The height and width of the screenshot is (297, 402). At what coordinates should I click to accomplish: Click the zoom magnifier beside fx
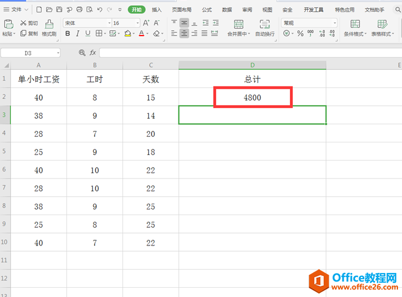click(x=82, y=53)
